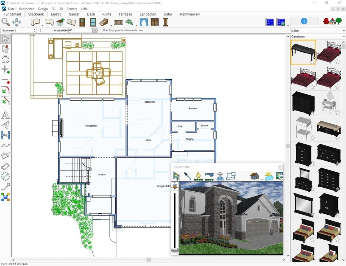Viewport: 346px width, 266px height.
Task: Enable 'Über Topographie schweben lassen'
Action: 100,30
